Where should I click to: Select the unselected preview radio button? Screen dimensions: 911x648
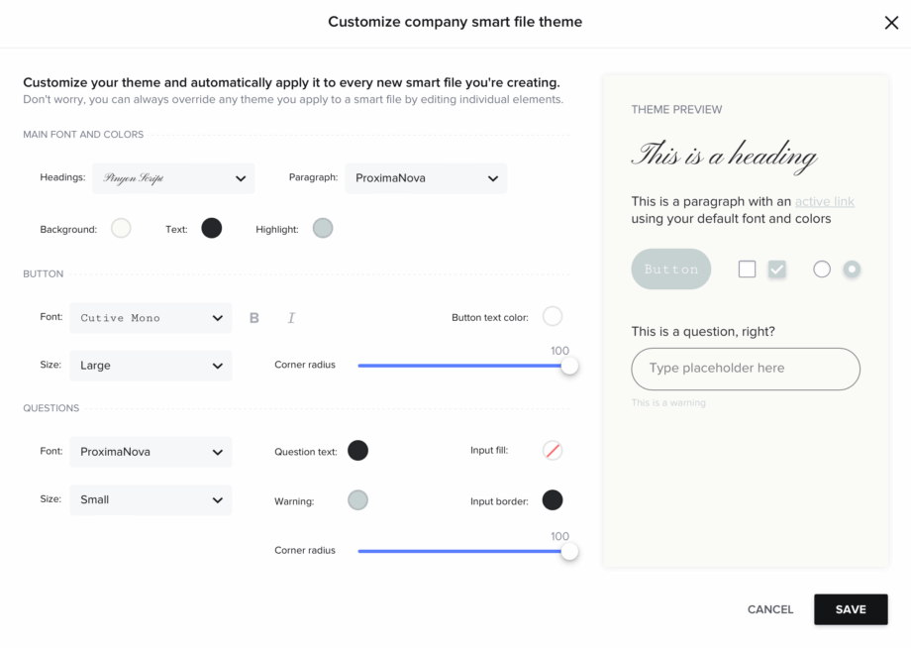pos(822,270)
